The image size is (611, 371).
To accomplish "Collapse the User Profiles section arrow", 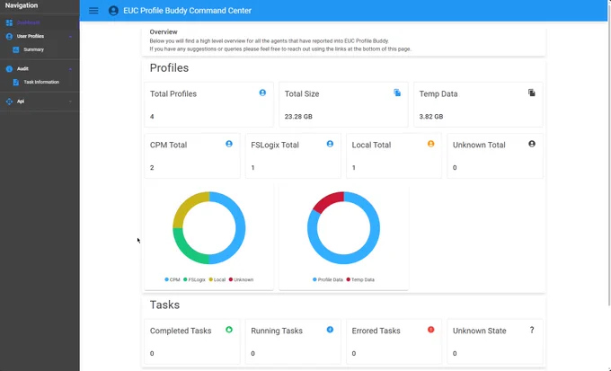I will pyautogui.click(x=70, y=37).
